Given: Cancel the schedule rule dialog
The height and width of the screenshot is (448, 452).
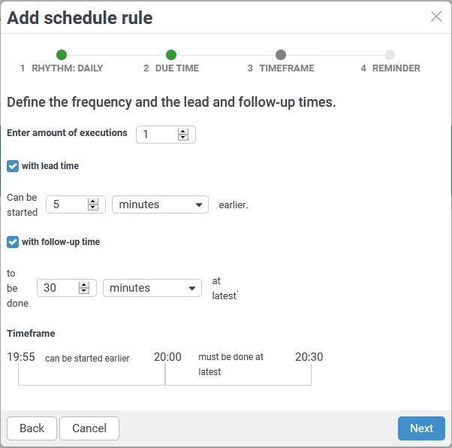Looking at the screenshot, I should (89, 428).
